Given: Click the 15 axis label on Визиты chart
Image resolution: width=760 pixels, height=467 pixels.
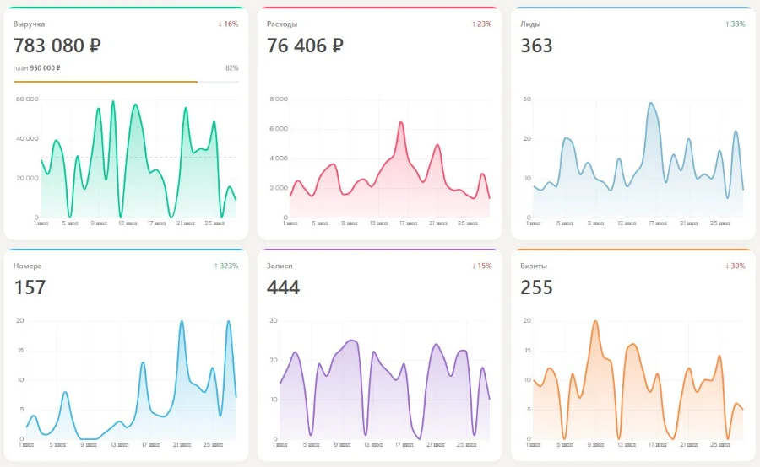Looking at the screenshot, I should 527,351.
